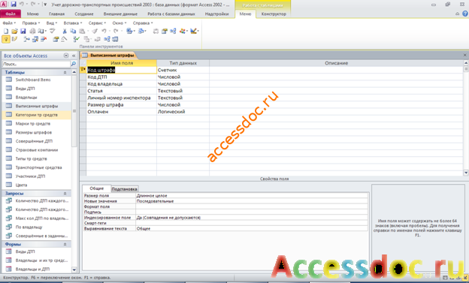The height and width of the screenshot is (283, 469).
Task: Click Save in the Quick Access Toolbar
Action: (14, 5)
